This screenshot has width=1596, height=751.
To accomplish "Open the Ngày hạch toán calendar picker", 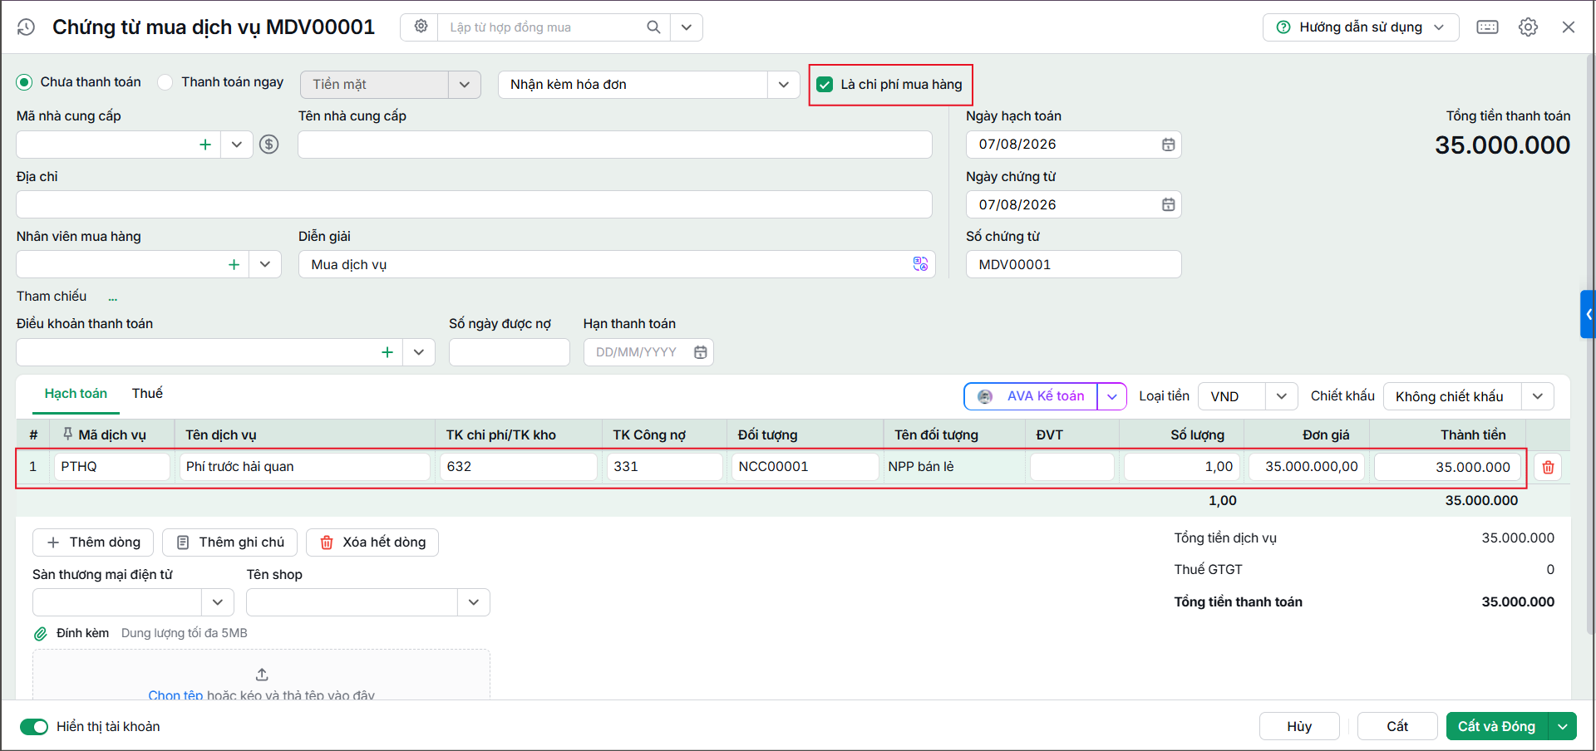I will [x=1168, y=145].
